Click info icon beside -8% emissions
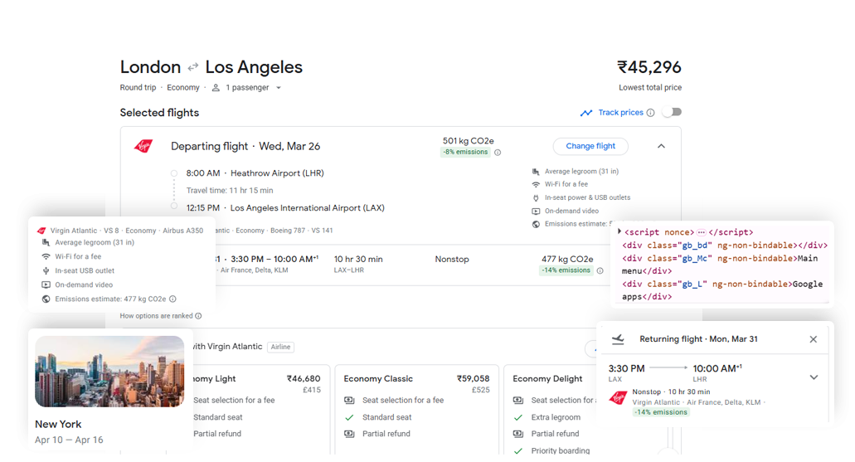Screen dimensions: 855x462 coord(498,153)
